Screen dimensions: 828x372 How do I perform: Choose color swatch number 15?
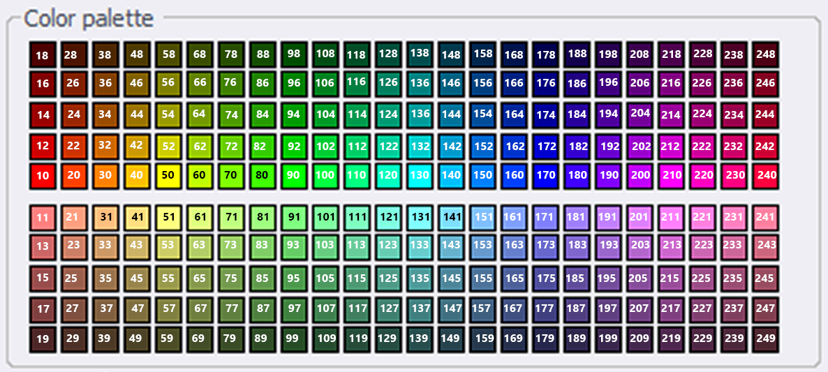click(x=43, y=278)
